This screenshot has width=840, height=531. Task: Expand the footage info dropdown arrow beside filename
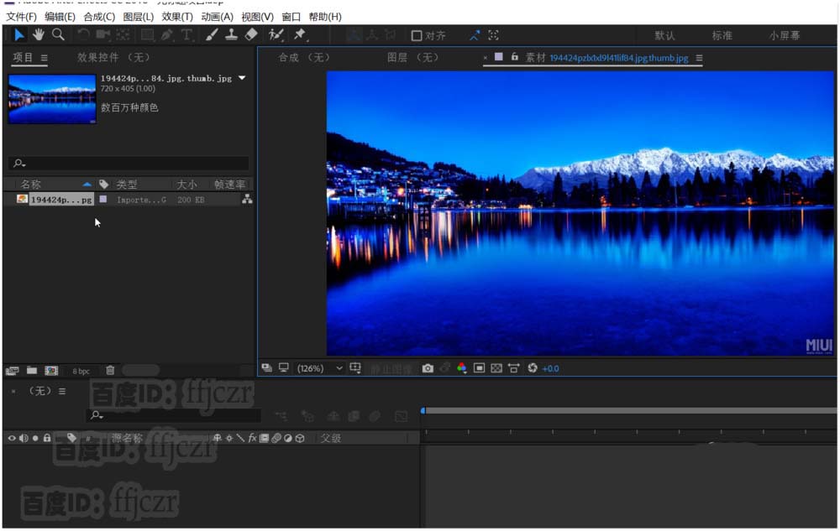coord(242,78)
